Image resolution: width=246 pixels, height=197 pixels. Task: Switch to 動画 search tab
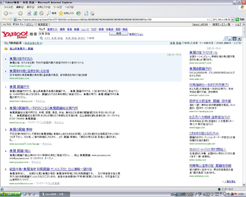click(x=77, y=29)
